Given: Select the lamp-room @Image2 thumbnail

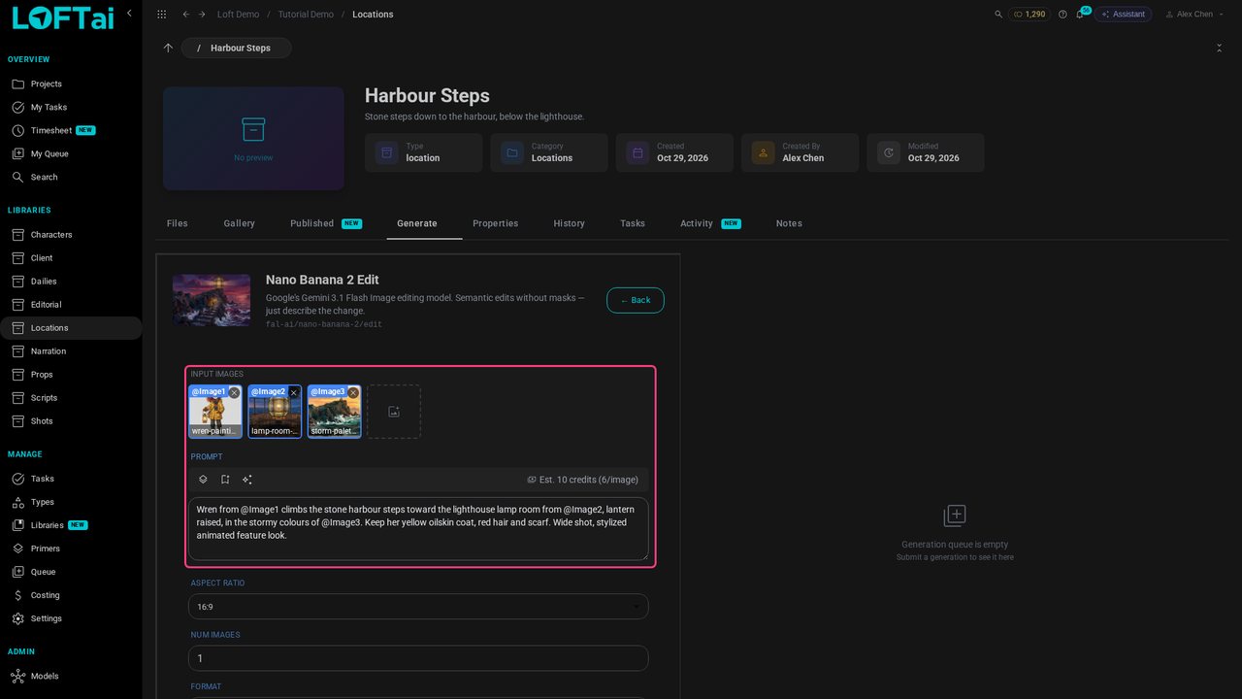Looking at the screenshot, I should click(275, 412).
